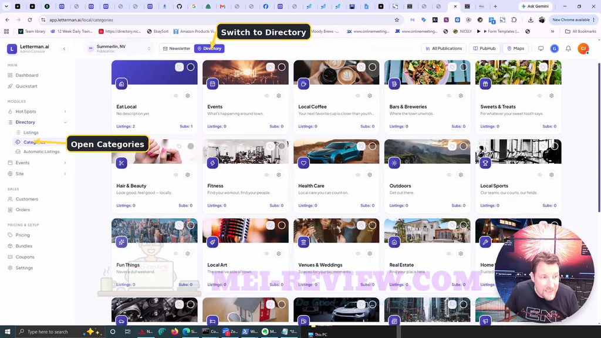Click the Fitness card thumbnail image
The image size is (601, 338).
[245, 151]
